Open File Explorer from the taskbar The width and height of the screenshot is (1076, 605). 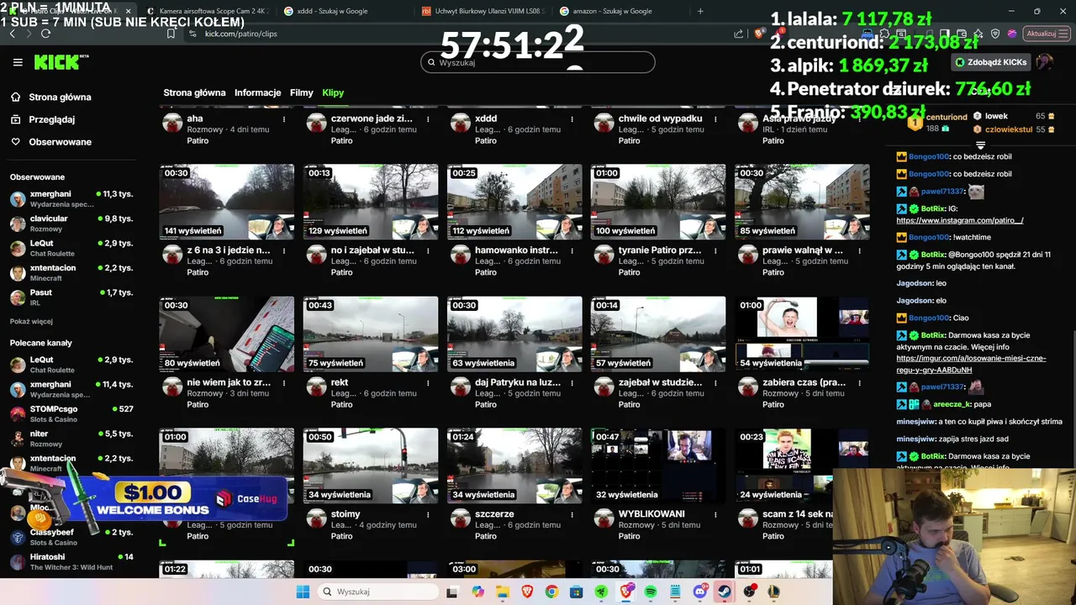(502, 592)
